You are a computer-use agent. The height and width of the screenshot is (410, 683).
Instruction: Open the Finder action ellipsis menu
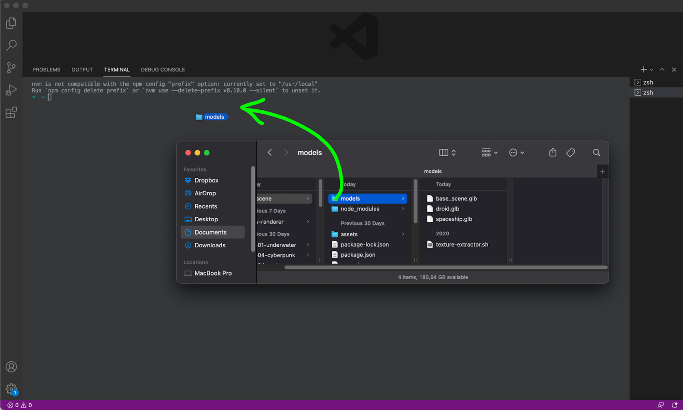(516, 152)
